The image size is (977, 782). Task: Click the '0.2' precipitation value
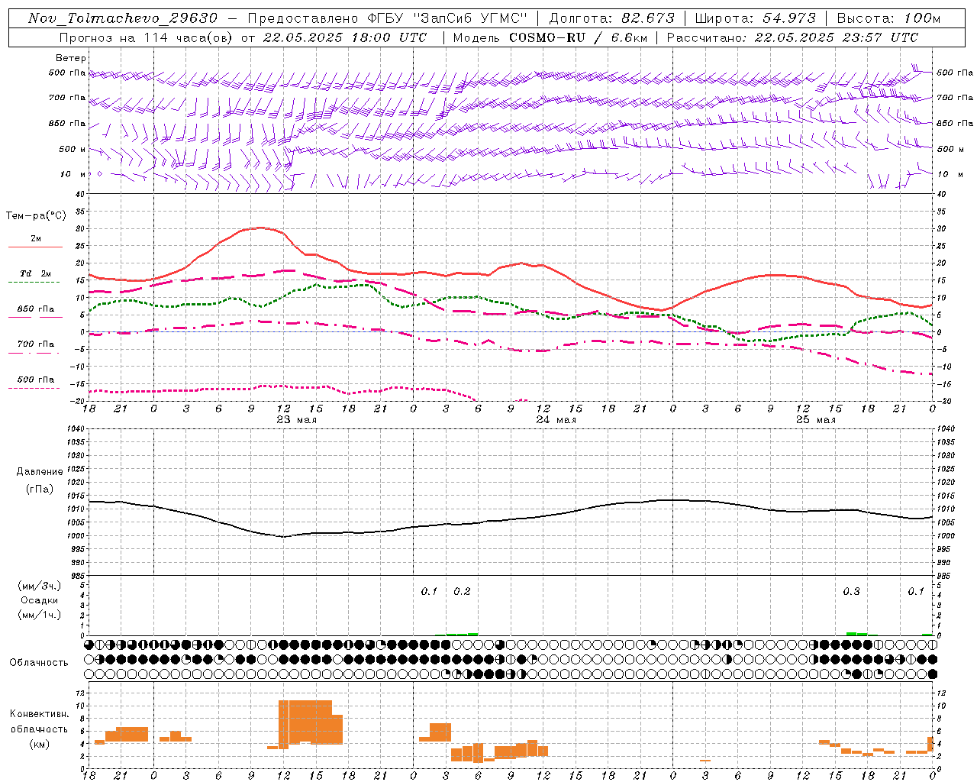coord(463,592)
